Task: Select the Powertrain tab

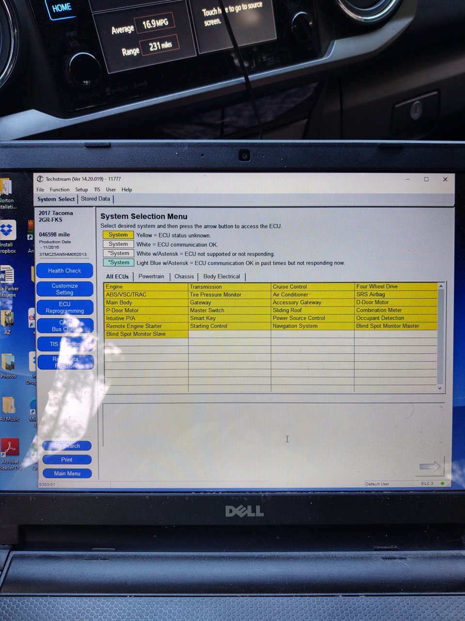Action: point(151,277)
